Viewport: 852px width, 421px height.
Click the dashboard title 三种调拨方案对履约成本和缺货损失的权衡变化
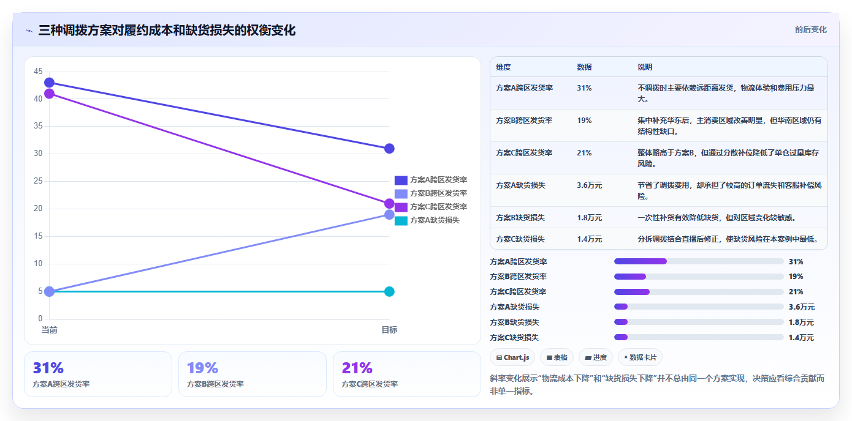(x=167, y=31)
